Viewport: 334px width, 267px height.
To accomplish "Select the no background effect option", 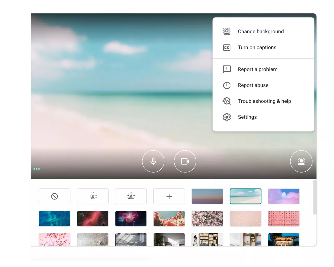I will coord(55,196).
